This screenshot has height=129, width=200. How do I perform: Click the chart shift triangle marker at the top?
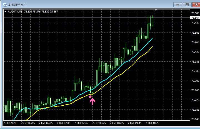pyautogui.click(x=156, y=10)
